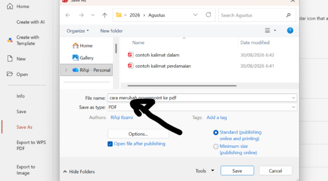This screenshot has width=328, height=181.
Task: Navigate back with the left arrow
Action: click(68, 15)
